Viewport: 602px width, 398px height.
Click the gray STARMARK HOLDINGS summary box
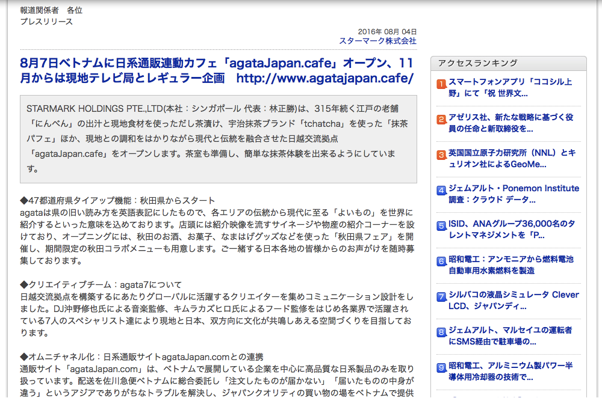(219, 139)
